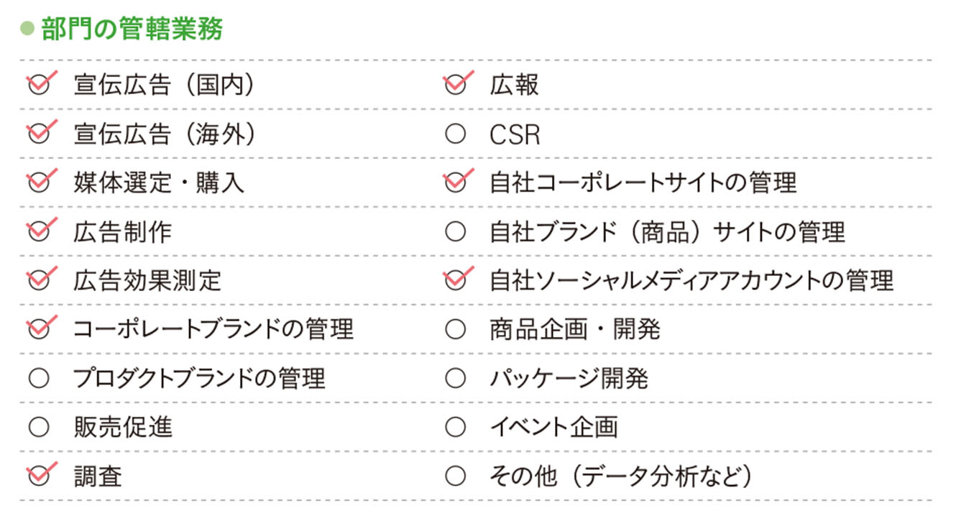Screen dimensions: 956x521
Task: Toggle the 媒体選定・購入 checkbox
Action: (x=39, y=183)
